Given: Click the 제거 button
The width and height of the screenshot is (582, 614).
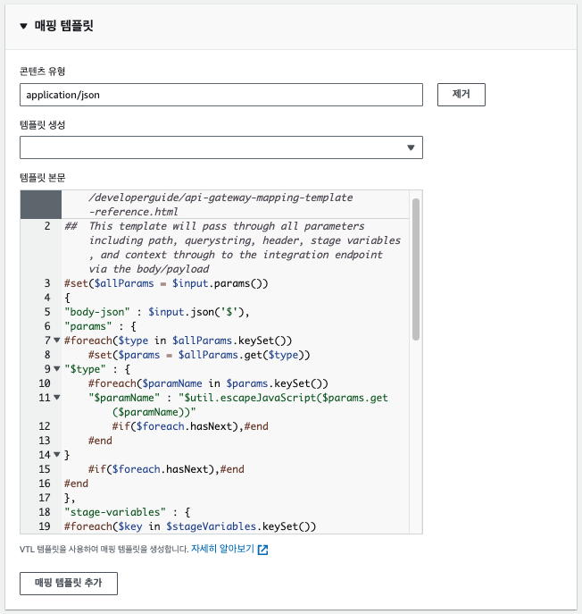Looking at the screenshot, I should tap(461, 95).
